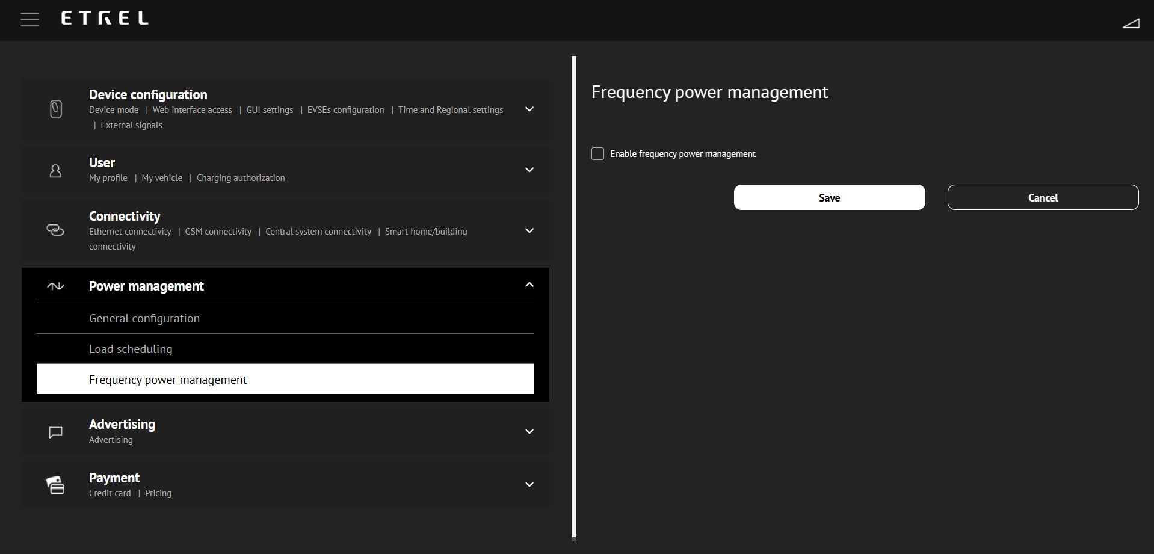Click the vertical scrollbar beside the menu
The image size is (1154, 554).
(x=574, y=298)
